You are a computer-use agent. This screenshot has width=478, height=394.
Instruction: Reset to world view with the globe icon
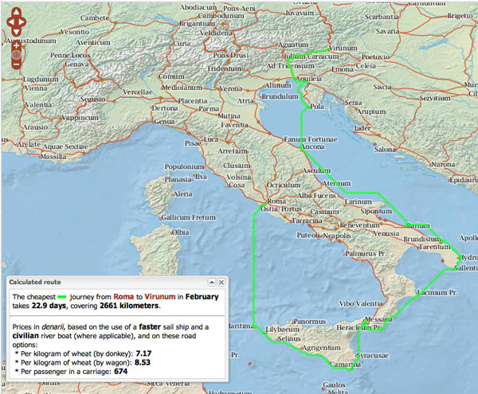tap(17, 55)
